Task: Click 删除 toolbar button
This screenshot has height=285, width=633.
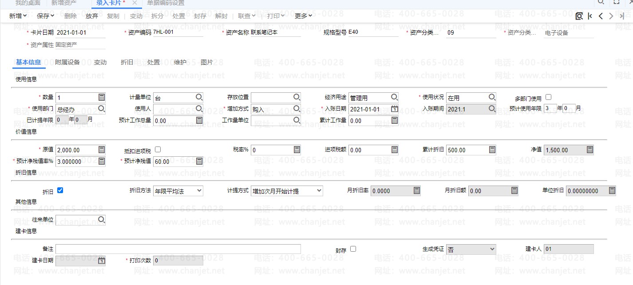Action: coord(70,16)
